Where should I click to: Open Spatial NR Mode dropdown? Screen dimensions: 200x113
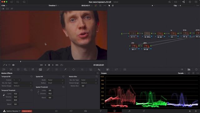[x=56, y=80]
